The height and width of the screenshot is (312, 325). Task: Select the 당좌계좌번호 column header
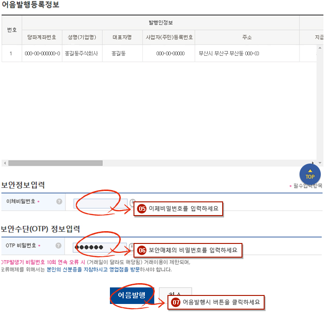point(42,37)
